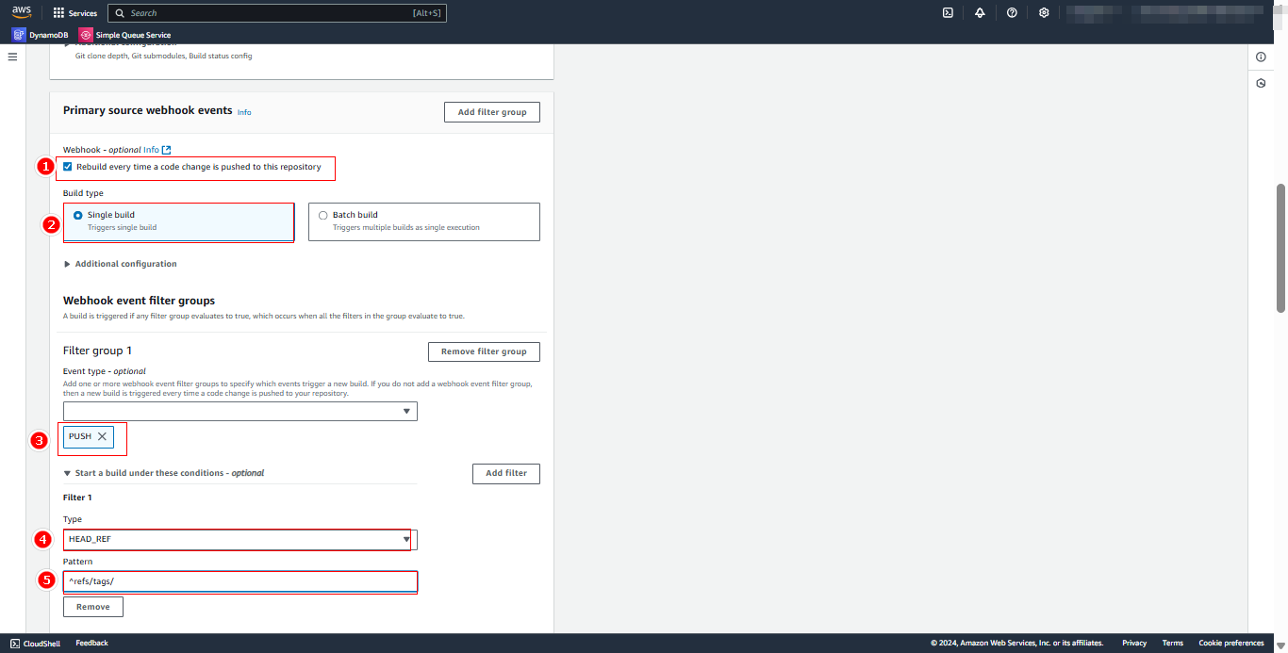The height and width of the screenshot is (653, 1288).
Task: Click the Feedback link in footer
Action: [x=92, y=643]
